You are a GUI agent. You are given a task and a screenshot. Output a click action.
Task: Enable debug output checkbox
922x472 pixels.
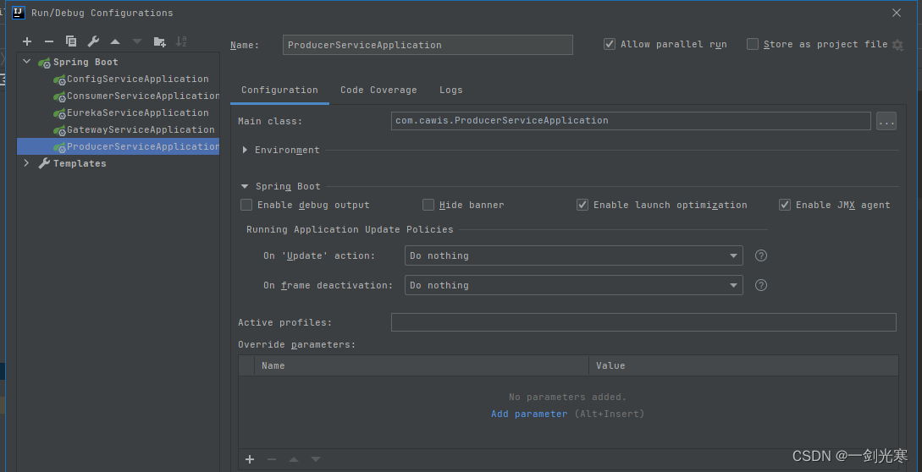(246, 206)
